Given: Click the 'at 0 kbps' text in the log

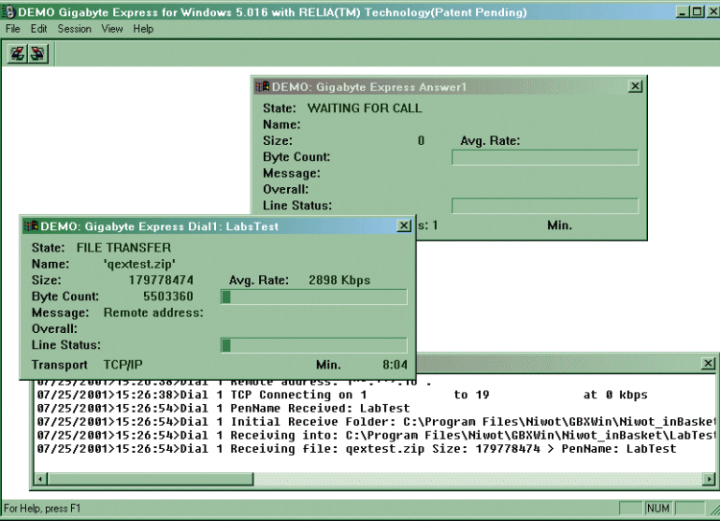Looking at the screenshot, I should click(x=615, y=395).
